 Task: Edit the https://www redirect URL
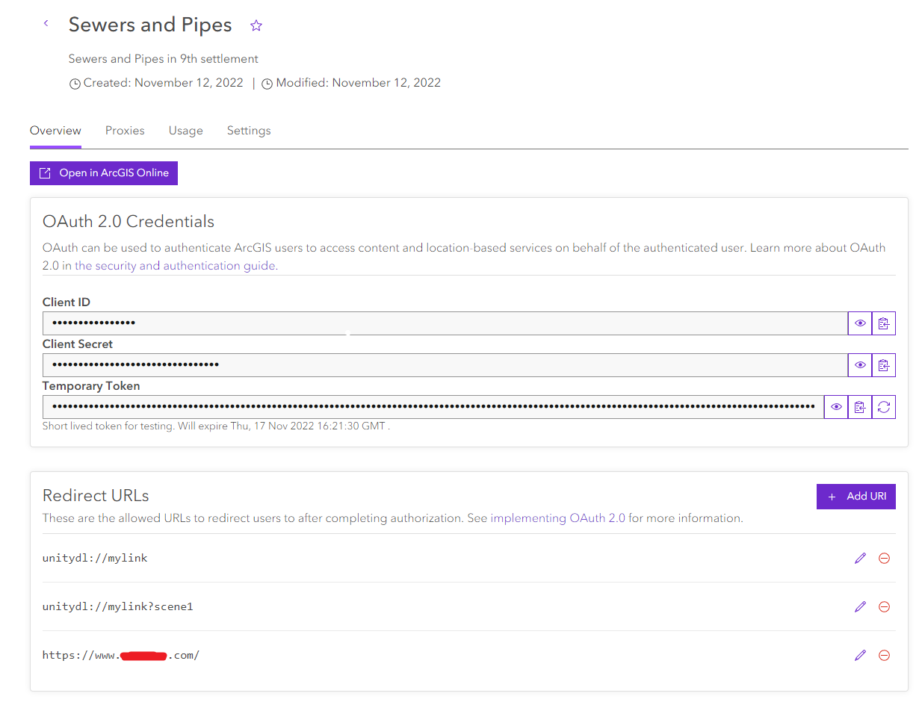tap(860, 655)
